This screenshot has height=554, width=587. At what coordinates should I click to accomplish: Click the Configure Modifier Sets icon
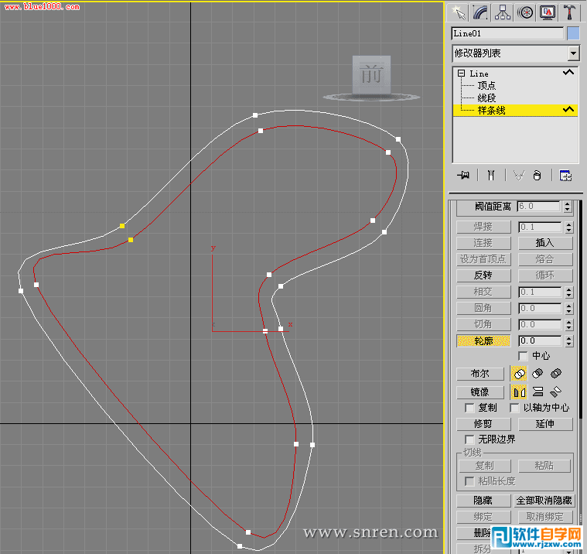click(x=565, y=176)
